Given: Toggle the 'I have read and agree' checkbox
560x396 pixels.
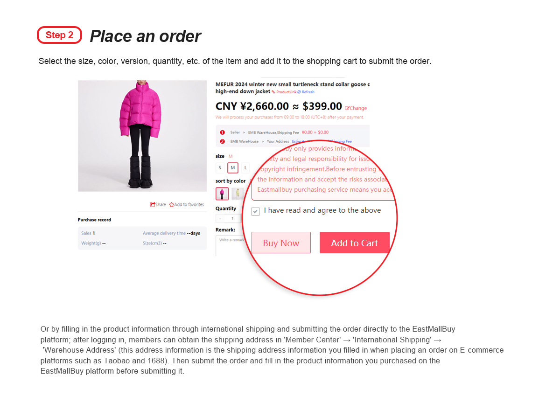Looking at the screenshot, I should tap(255, 211).
